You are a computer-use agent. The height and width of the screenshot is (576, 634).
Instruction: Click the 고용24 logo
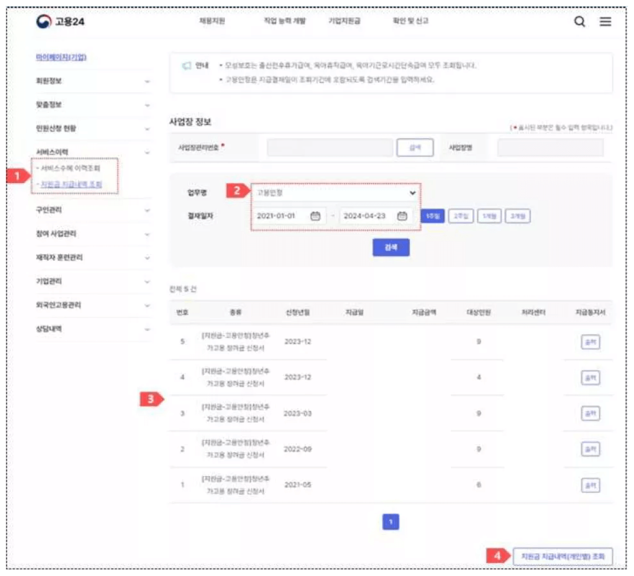coord(60,22)
